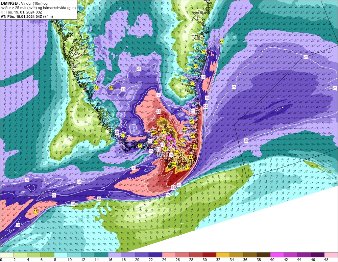Select the pale cyan 8–10 legend swatch

(61, 255)
